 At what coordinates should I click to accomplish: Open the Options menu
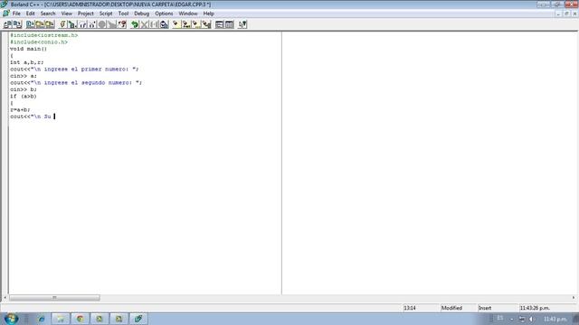pos(164,14)
